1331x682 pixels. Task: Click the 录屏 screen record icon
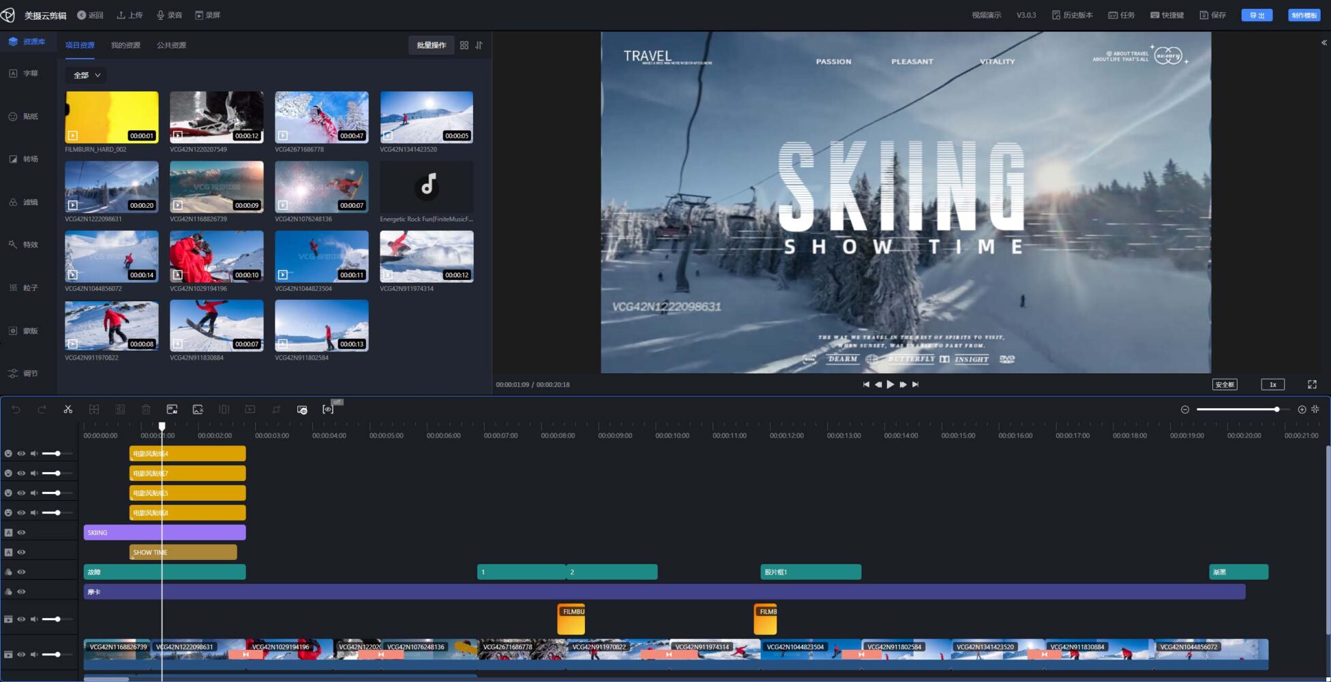[208, 15]
